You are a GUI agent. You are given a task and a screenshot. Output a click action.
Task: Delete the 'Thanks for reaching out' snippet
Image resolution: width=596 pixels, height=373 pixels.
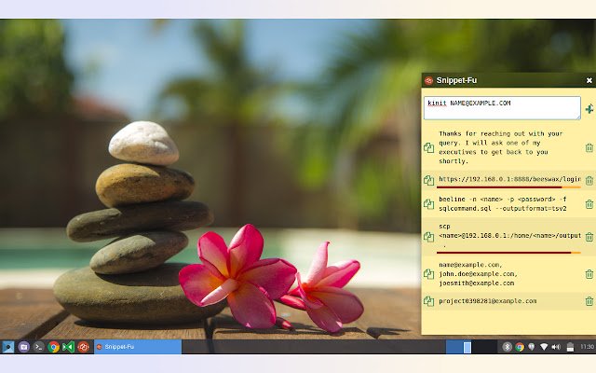point(589,147)
